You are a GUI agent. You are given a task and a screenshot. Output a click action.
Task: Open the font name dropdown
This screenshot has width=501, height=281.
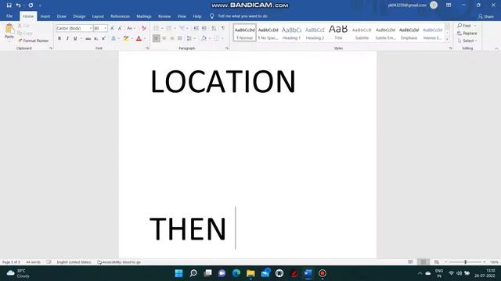(91, 28)
